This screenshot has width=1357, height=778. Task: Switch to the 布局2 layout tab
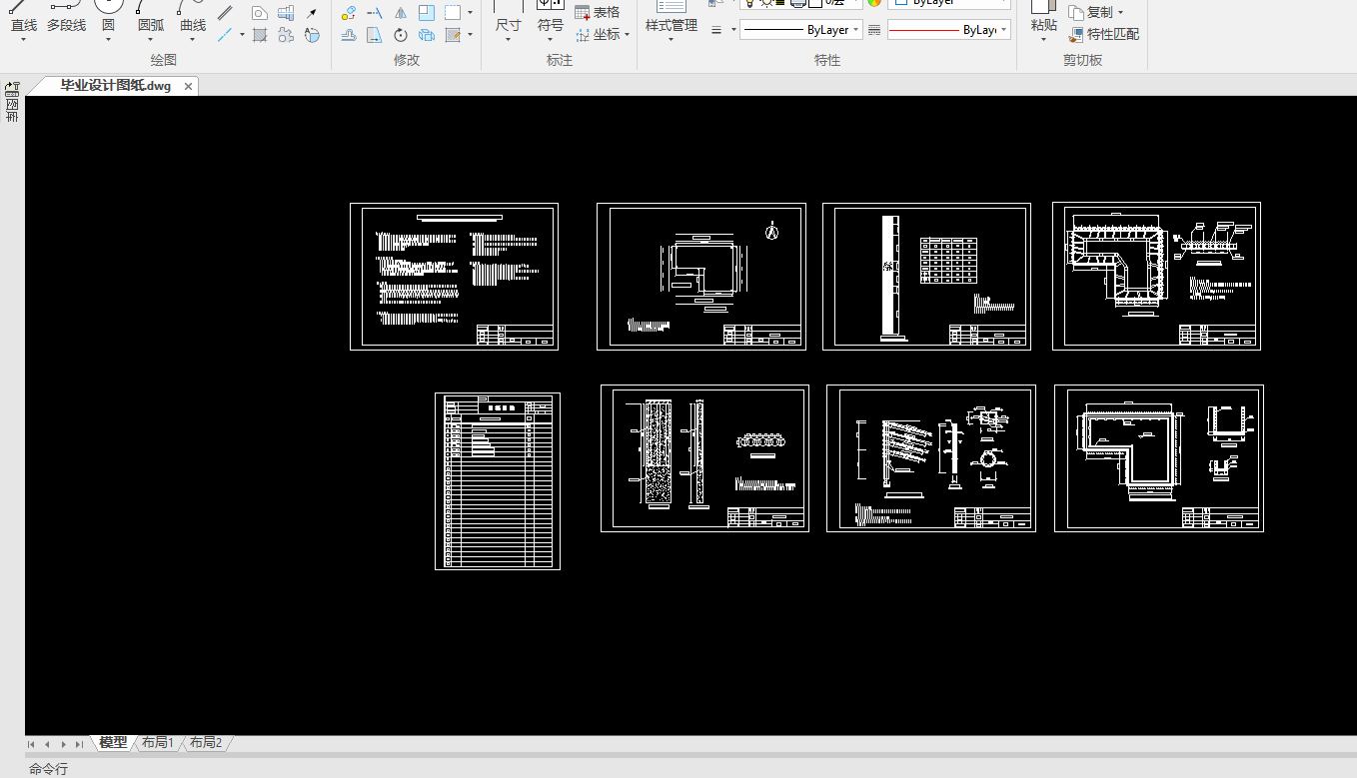(x=205, y=743)
